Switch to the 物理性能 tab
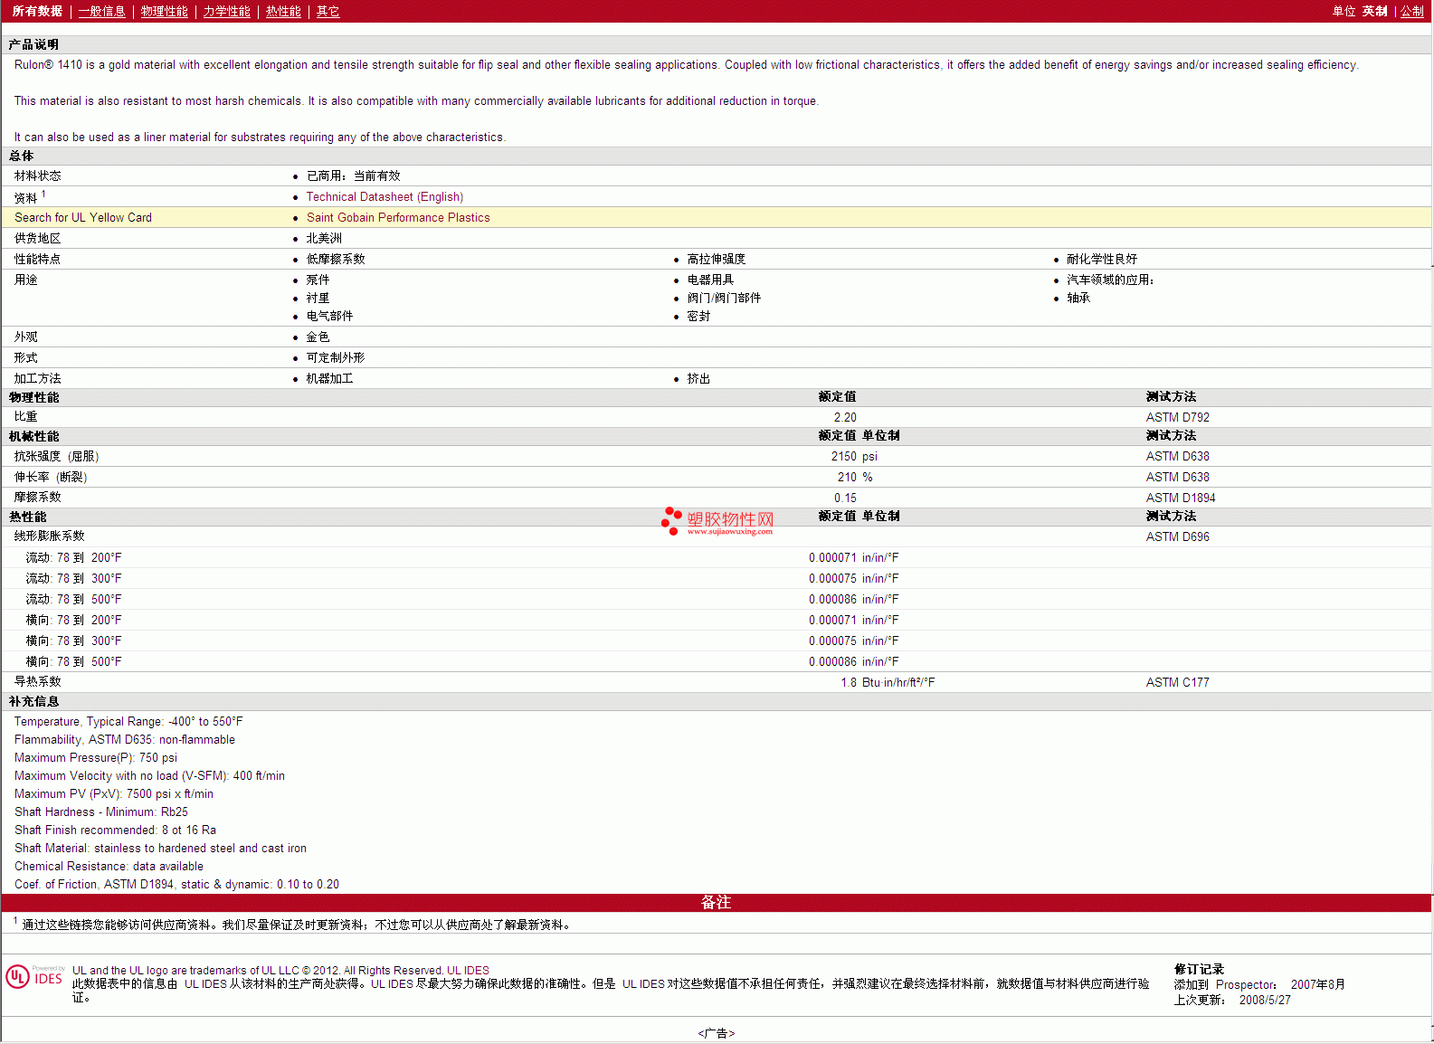 (x=164, y=12)
